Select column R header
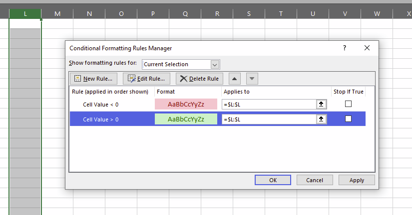This screenshot has height=215, width=412. pyautogui.click(x=217, y=14)
